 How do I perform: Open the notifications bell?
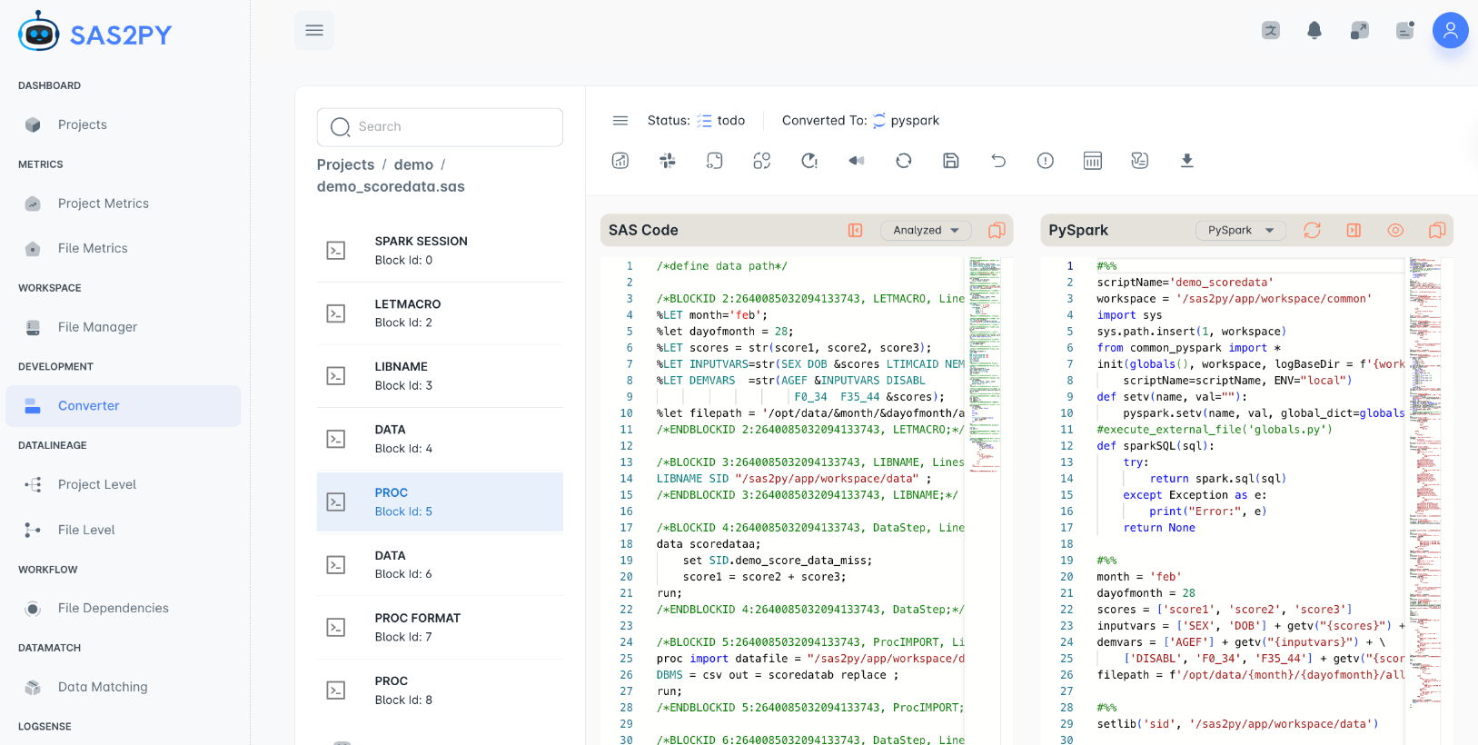pyautogui.click(x=1314, y=30)
